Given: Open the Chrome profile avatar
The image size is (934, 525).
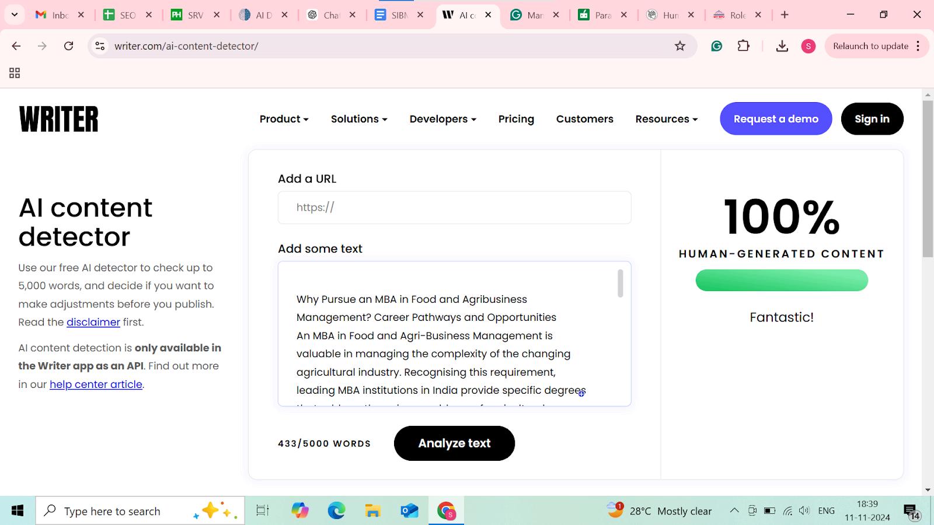Looking at the screenshot, I should (808, 46).
